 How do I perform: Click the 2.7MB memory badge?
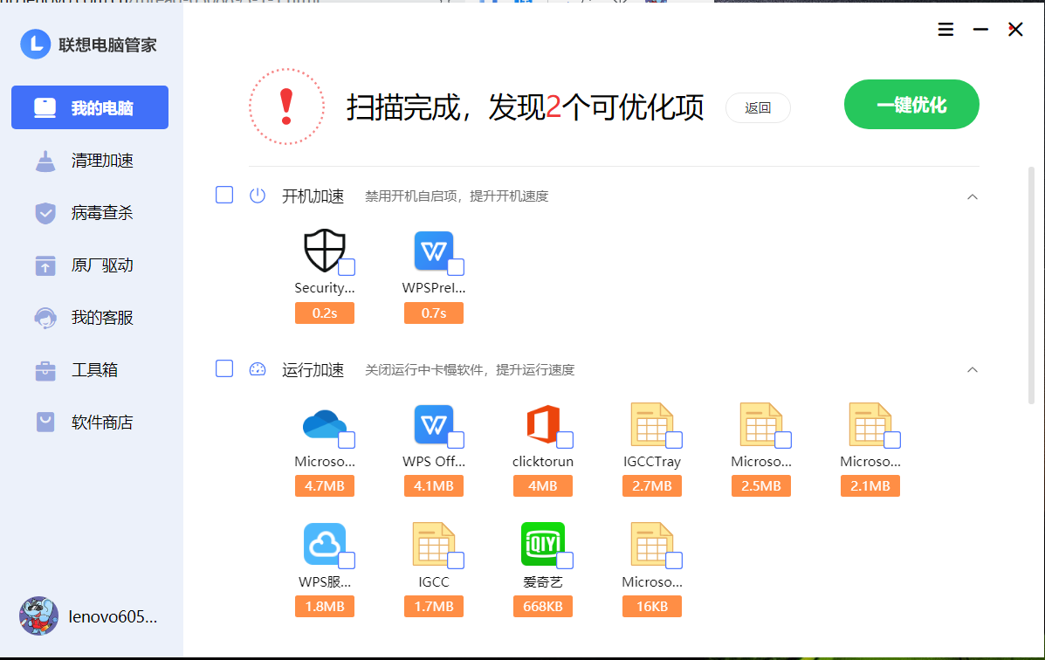(x=652, y=486)
